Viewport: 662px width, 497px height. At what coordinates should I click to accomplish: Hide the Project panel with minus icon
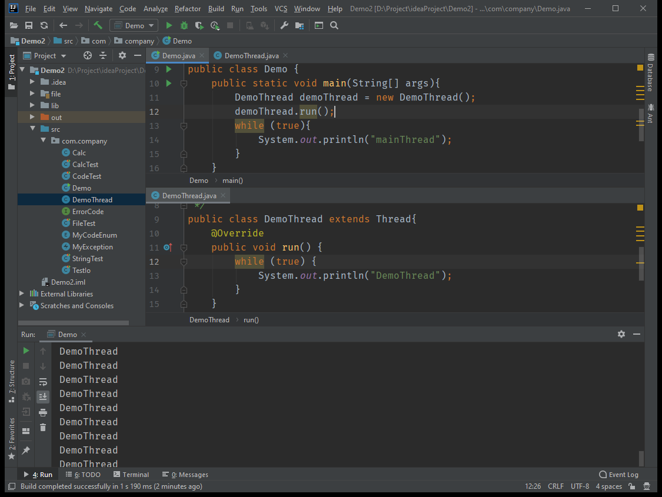[138, 56]
